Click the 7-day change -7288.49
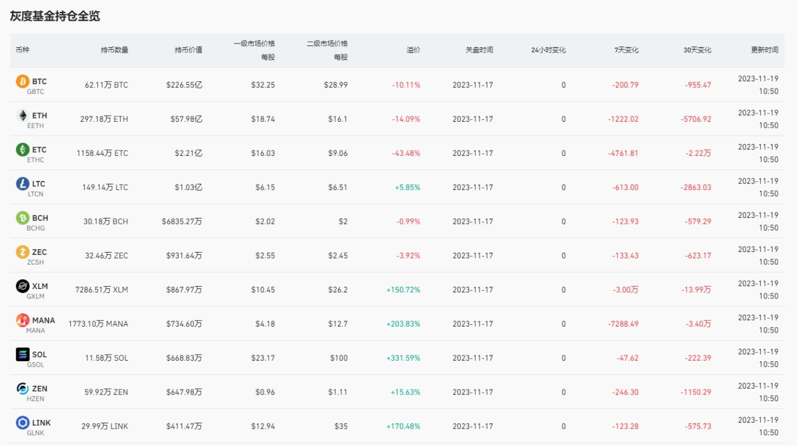 pyautogui.click(x=623, y=324)
